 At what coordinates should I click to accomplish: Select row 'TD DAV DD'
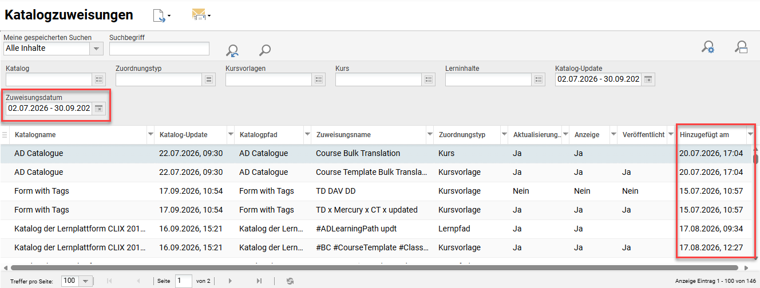pyautogui.click(x=375, y=191)
